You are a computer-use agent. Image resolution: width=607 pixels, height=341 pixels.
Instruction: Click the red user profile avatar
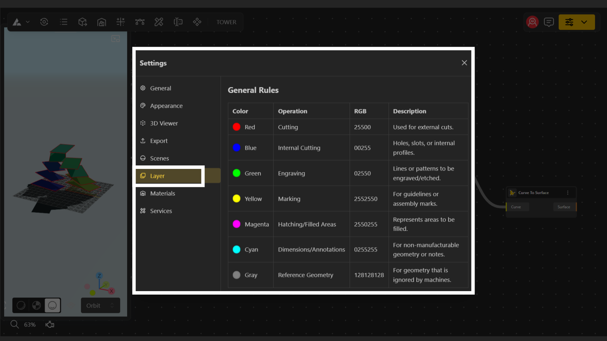pyautogui.click(x=532, y=22)
